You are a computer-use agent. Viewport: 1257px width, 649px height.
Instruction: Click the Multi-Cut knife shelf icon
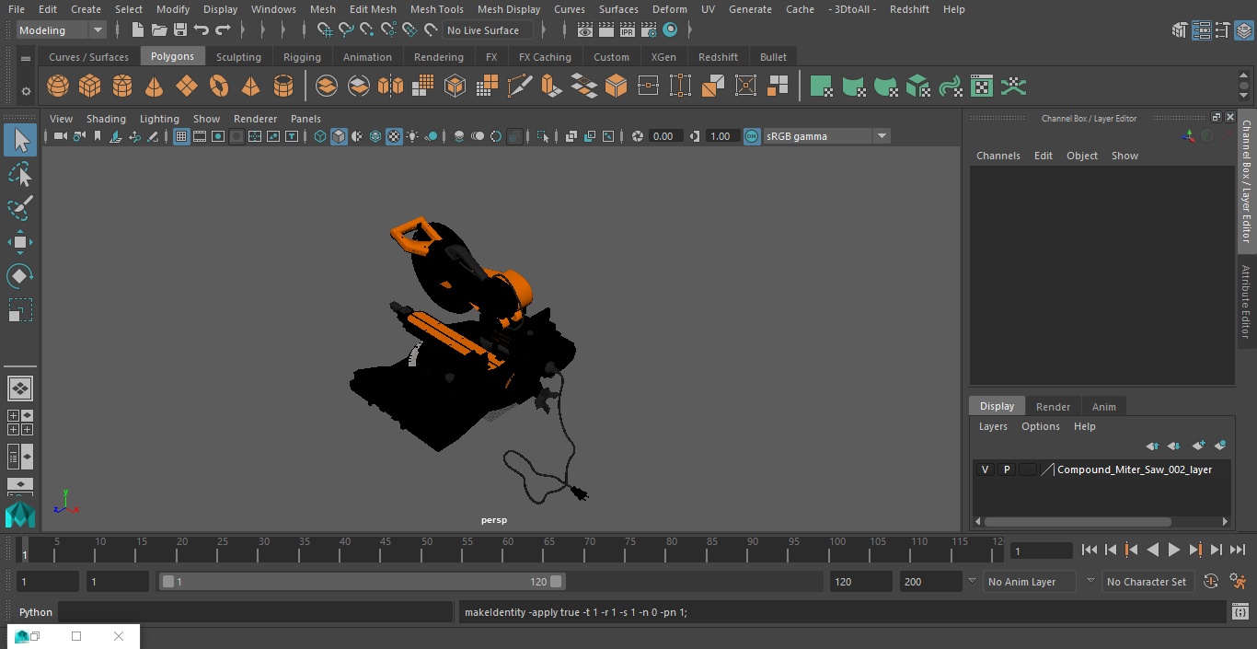[x=520, y=87]
